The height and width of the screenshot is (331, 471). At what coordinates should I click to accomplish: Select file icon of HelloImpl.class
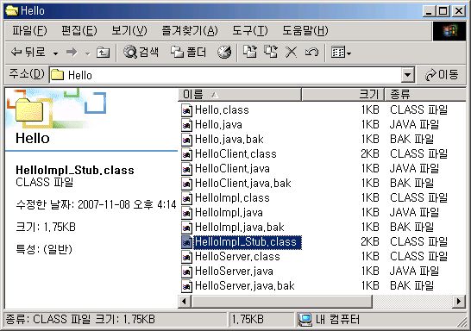(186, 198)
